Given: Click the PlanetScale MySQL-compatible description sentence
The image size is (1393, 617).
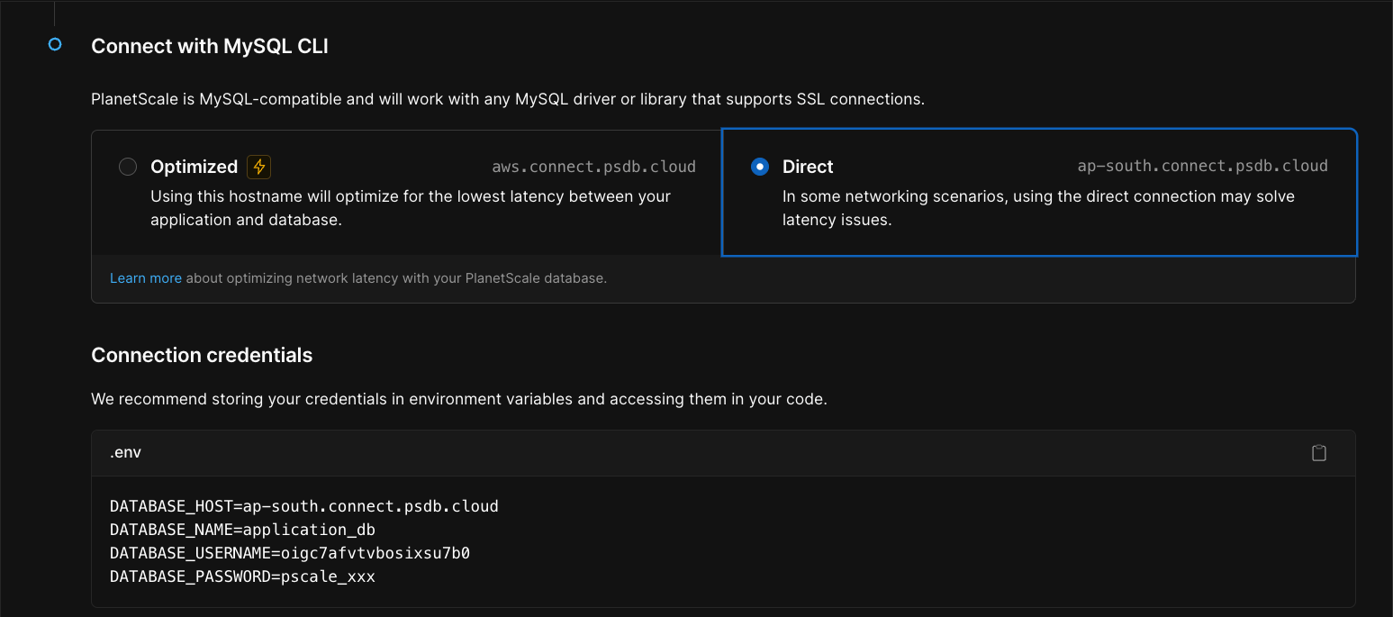Looking at the screenshot, I should pyautogui.click(x=508, y=99).
